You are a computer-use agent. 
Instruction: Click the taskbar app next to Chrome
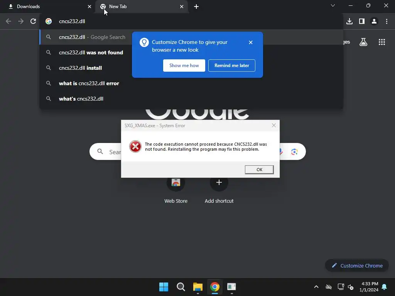point(231,287)
